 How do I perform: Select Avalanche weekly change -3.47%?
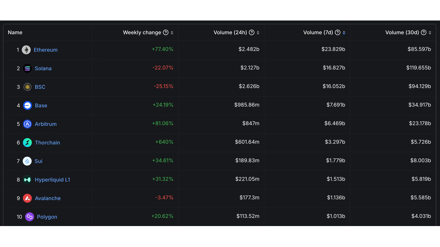(165, 198)
